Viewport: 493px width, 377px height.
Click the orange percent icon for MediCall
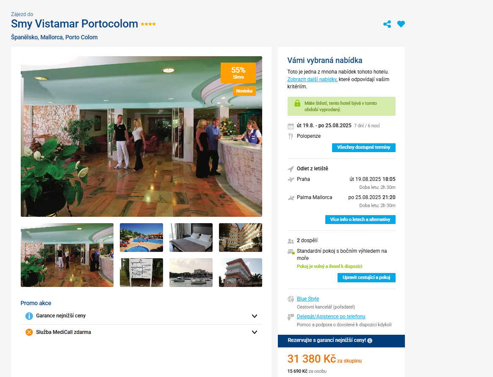pos(29,332)
